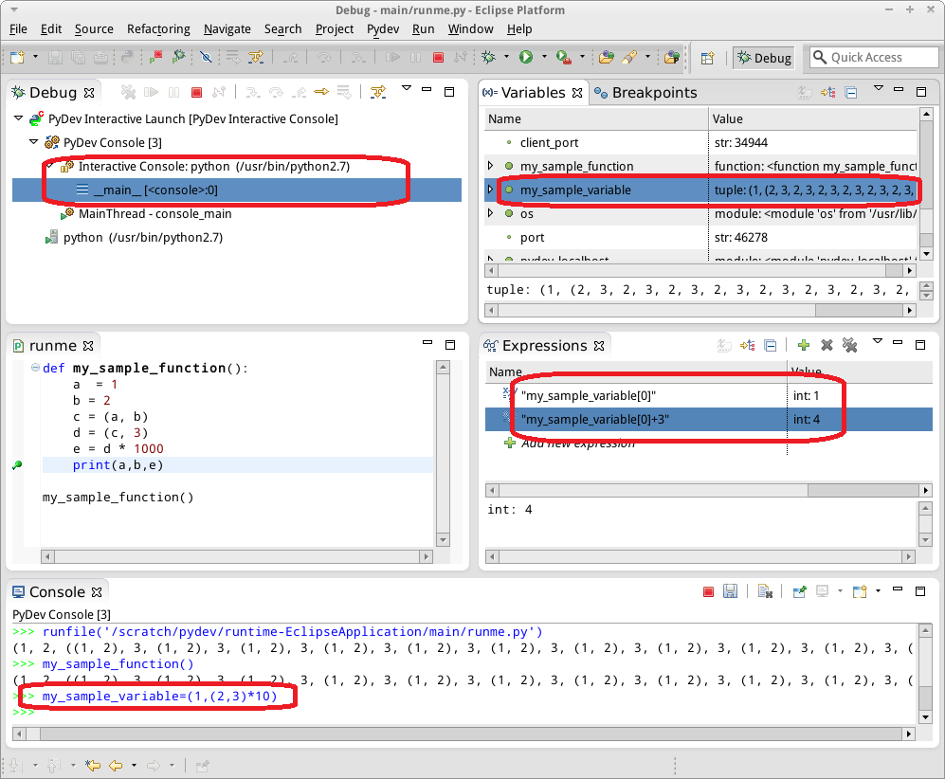The image size is (945, 779).
Task: Click Remove All Terminated Launches in Debug view
Action: pyautogui.click(x=128, y=92)
